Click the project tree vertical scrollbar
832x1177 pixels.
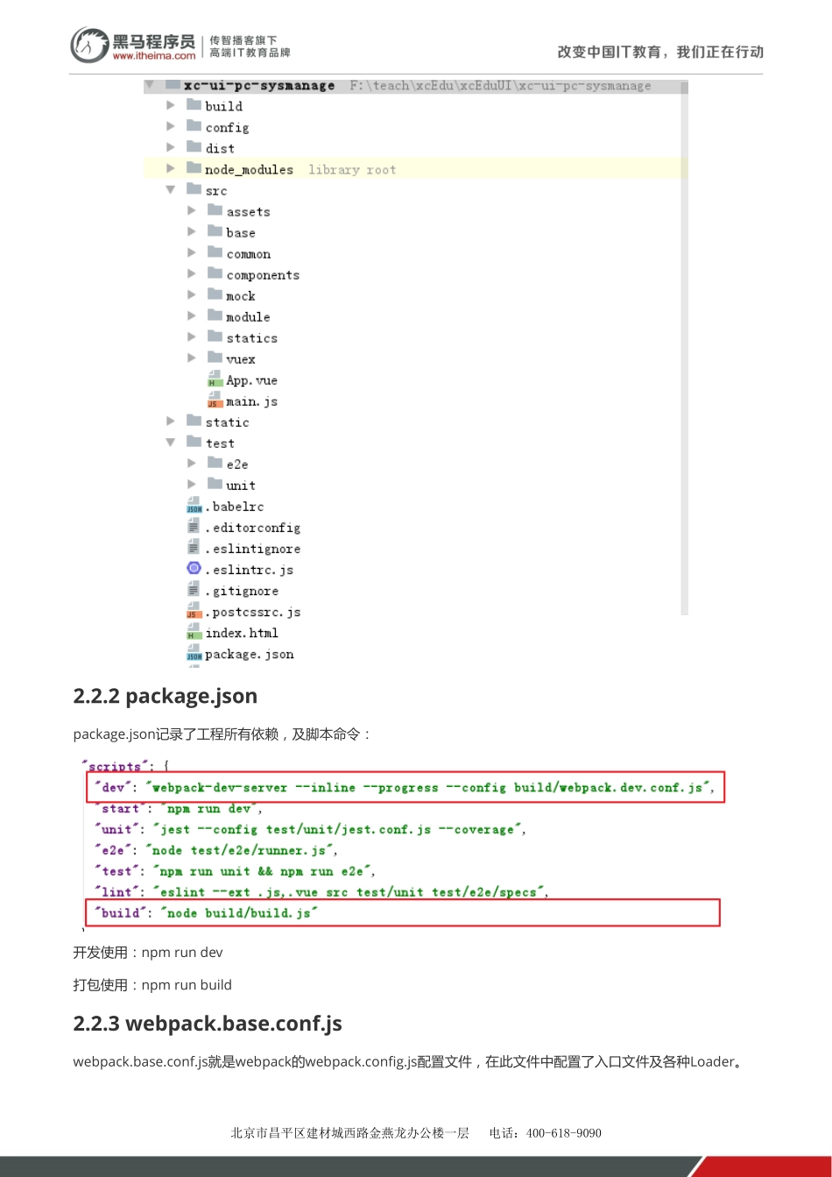click(x=684, y=351)
